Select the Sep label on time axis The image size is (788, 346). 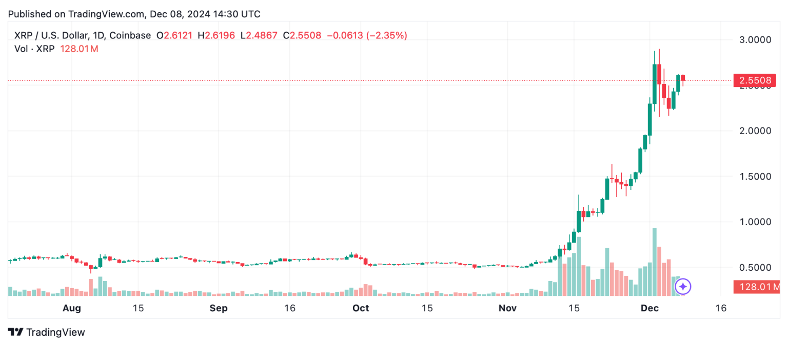click(219, 308)
